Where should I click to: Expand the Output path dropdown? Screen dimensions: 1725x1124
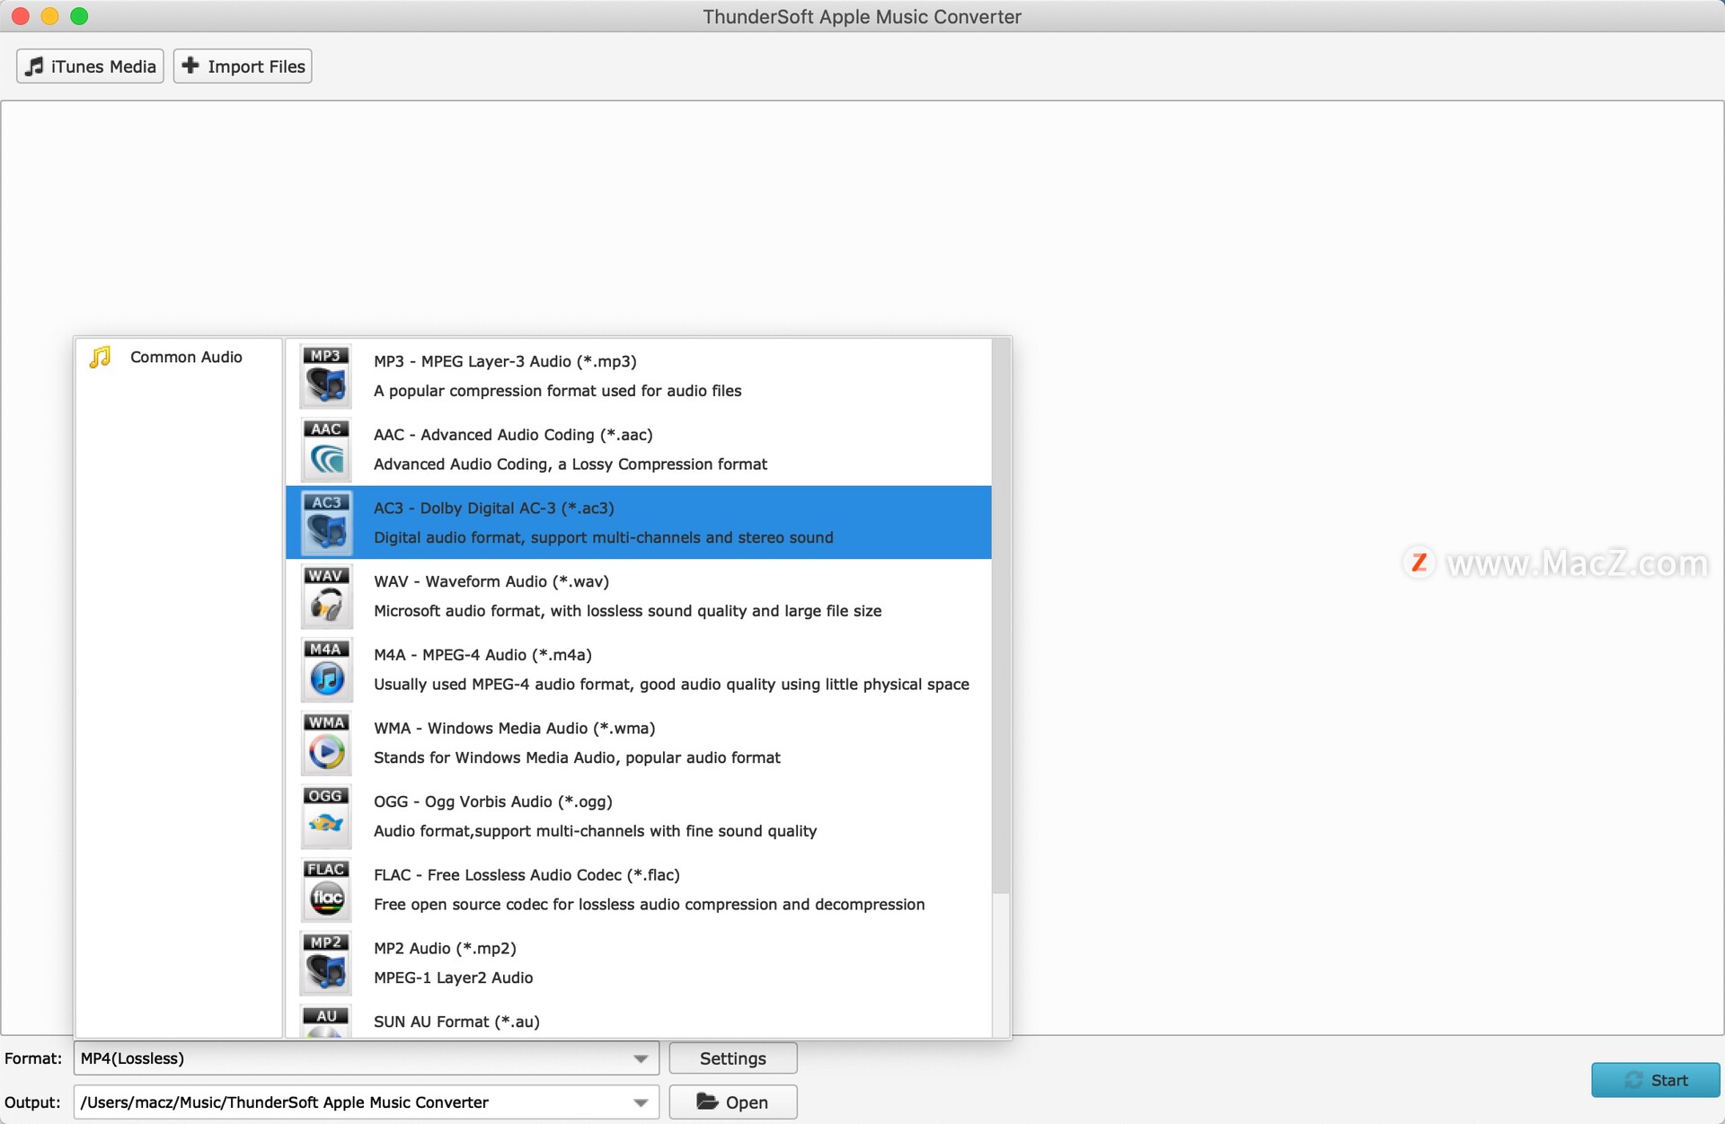pyautogui.click(x=641, y=1102)
